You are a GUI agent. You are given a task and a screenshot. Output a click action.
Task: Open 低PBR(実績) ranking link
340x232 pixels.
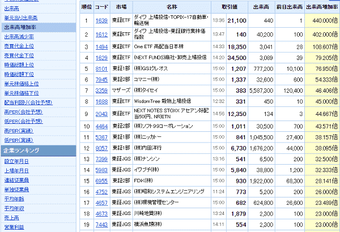click(x=19, y=140)
